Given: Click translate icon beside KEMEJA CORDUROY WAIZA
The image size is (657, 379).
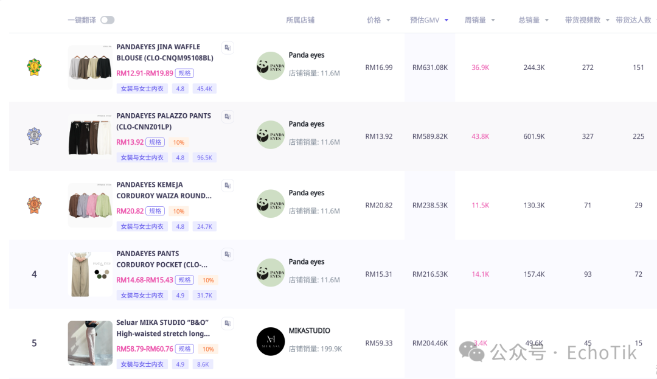Looking at the screenshot, I should 227,185.
